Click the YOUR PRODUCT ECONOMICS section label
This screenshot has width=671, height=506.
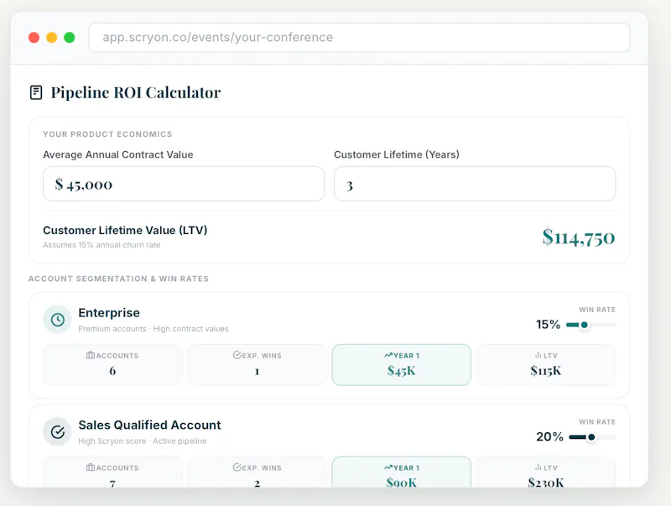tap(107, 134)
